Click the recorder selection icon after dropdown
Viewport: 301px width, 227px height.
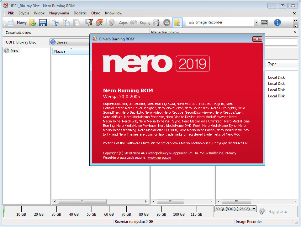click(264, 23)
